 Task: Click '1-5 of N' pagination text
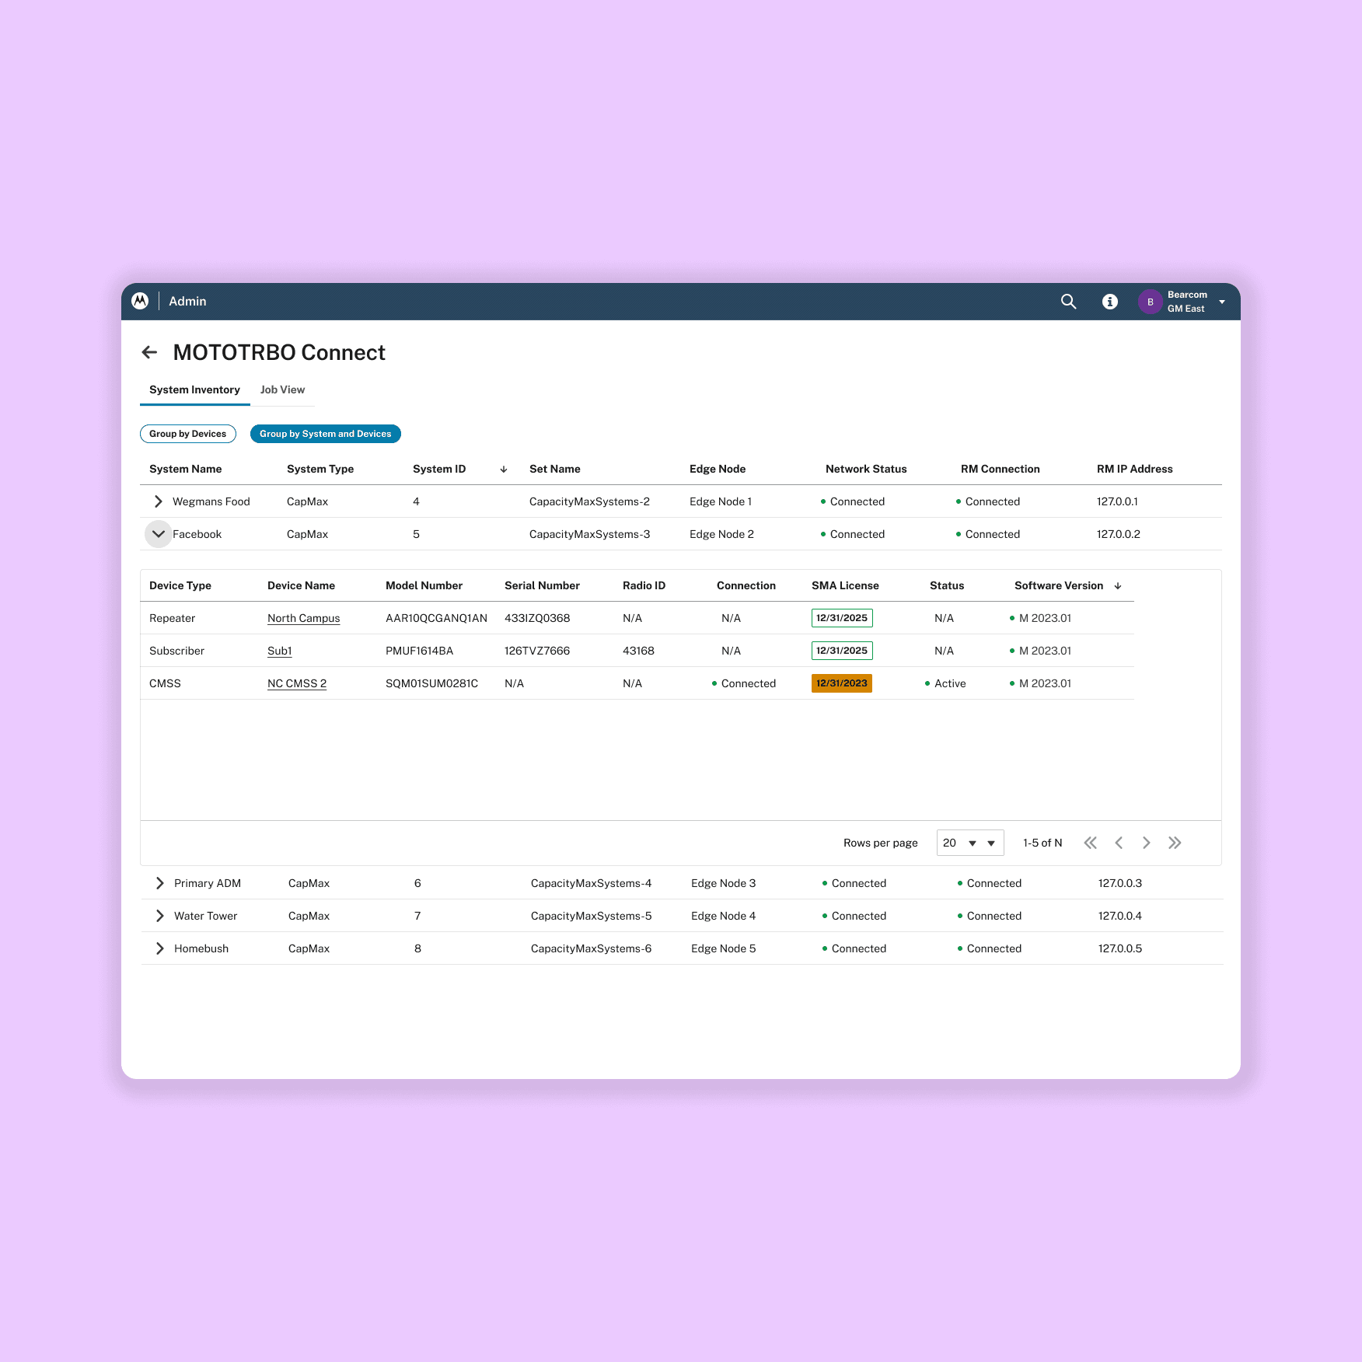tap(1042, 843)
